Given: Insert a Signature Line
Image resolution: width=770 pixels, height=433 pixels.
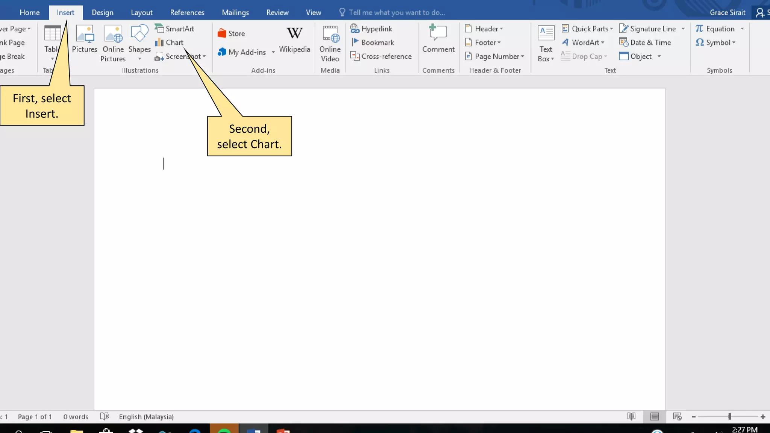Looking at the screenshot, I should [x=647, y=29].
